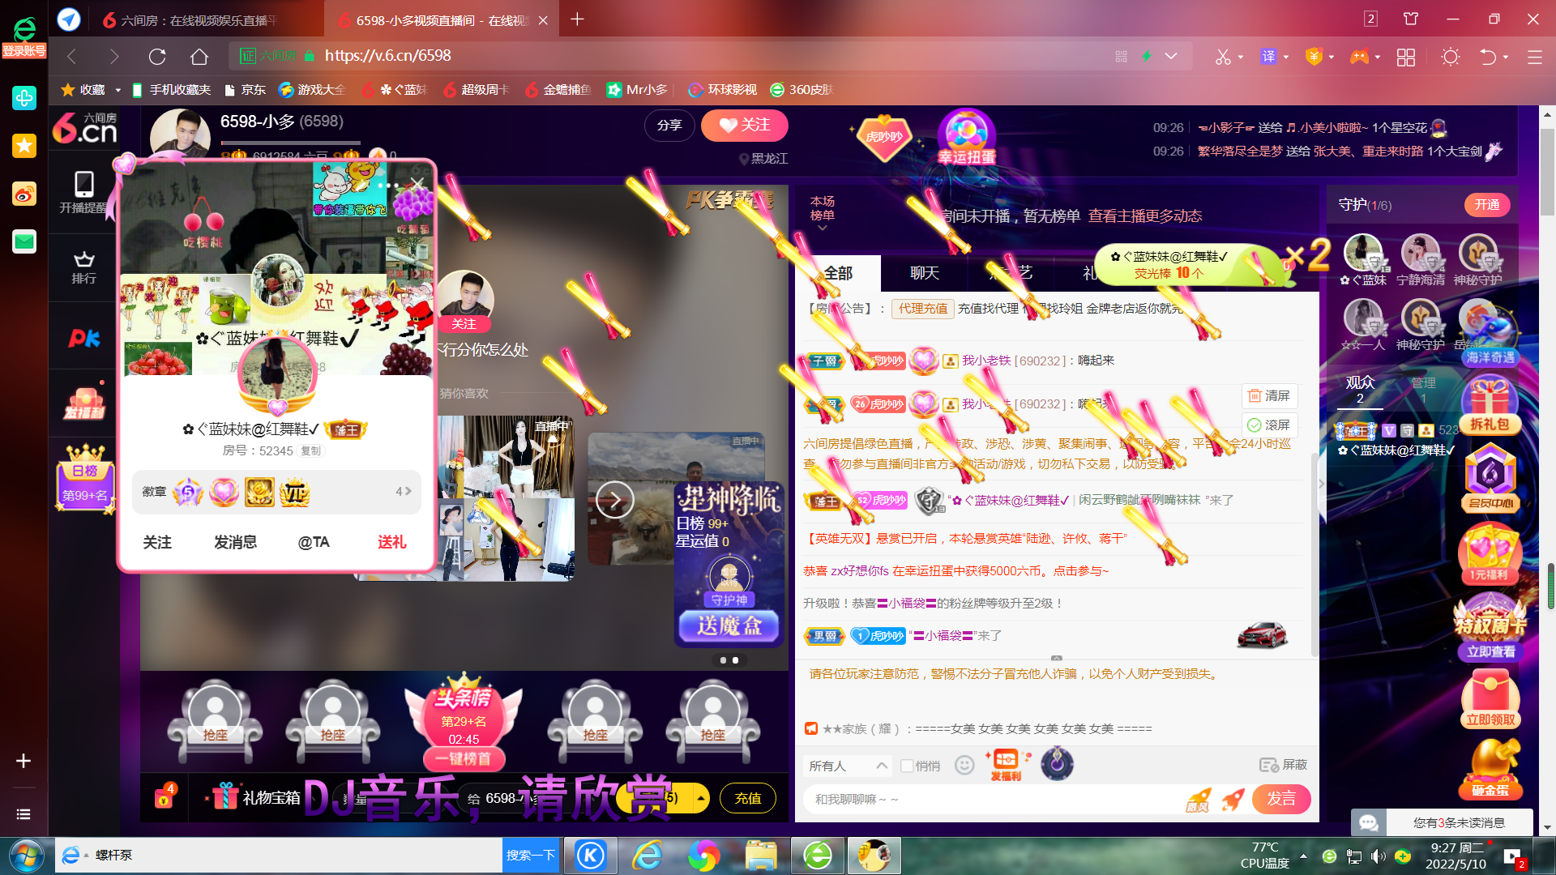Click the 发福利 icon in chat toolbar
This screenshot has height=875, width=1556.
coord(1006,765)
